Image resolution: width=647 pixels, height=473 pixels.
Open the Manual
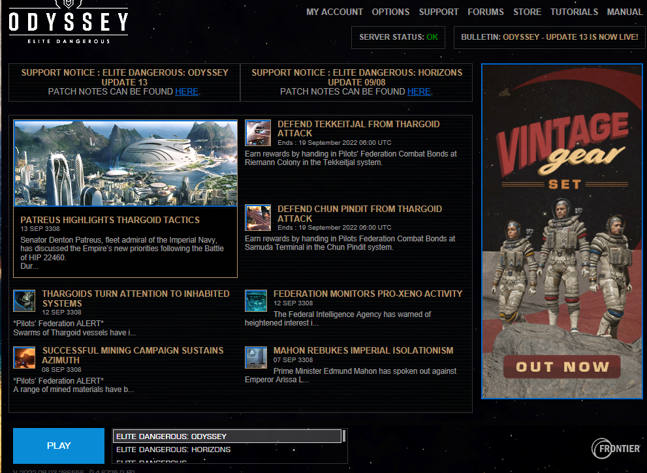pyautogui.click(x=625, y=12)
